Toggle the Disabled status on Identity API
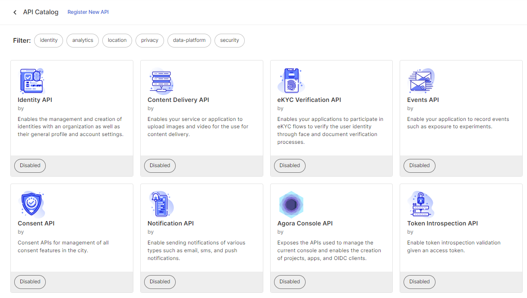Image resolution: width=527 pixels, height=298 pixels. [30, 165]
